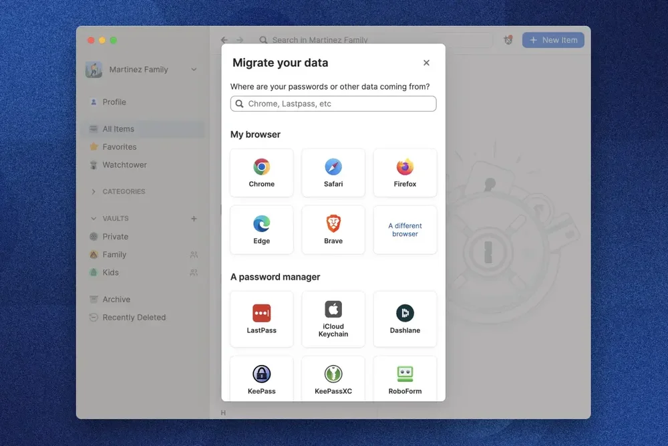Image resolution: width=668 pixels, height=446 pixels.
Task: Select All Items in the sidebar
Action: [x=143, y=129]
